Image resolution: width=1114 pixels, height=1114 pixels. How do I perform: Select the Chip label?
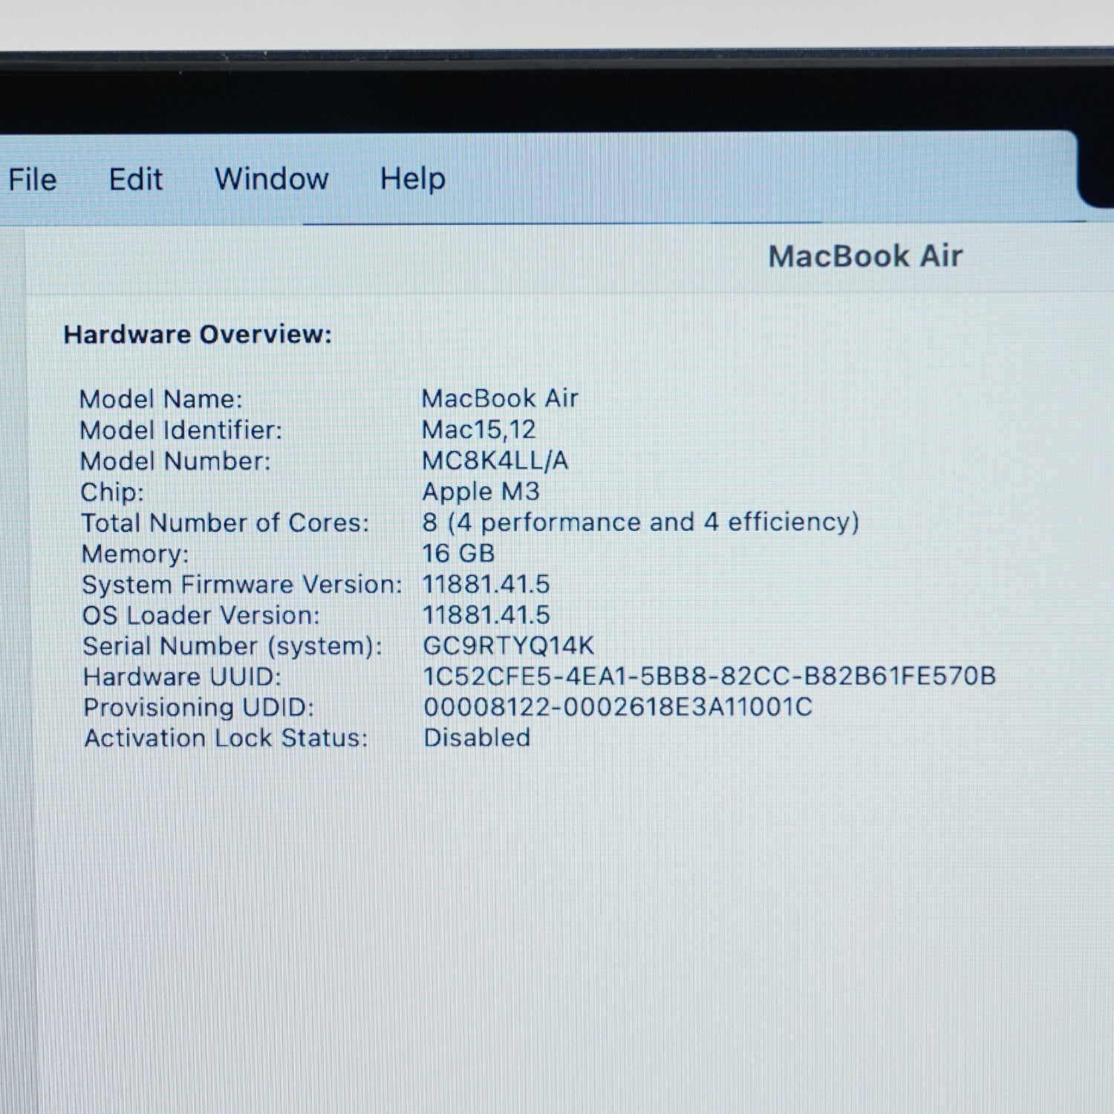pyautogui.click(x=113, y=492)
